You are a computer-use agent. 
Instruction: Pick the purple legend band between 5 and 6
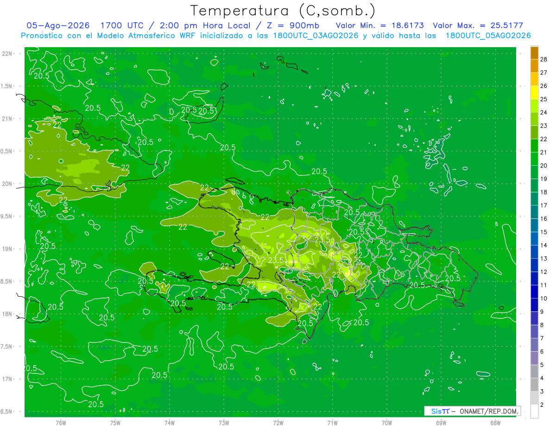(534, 358)
